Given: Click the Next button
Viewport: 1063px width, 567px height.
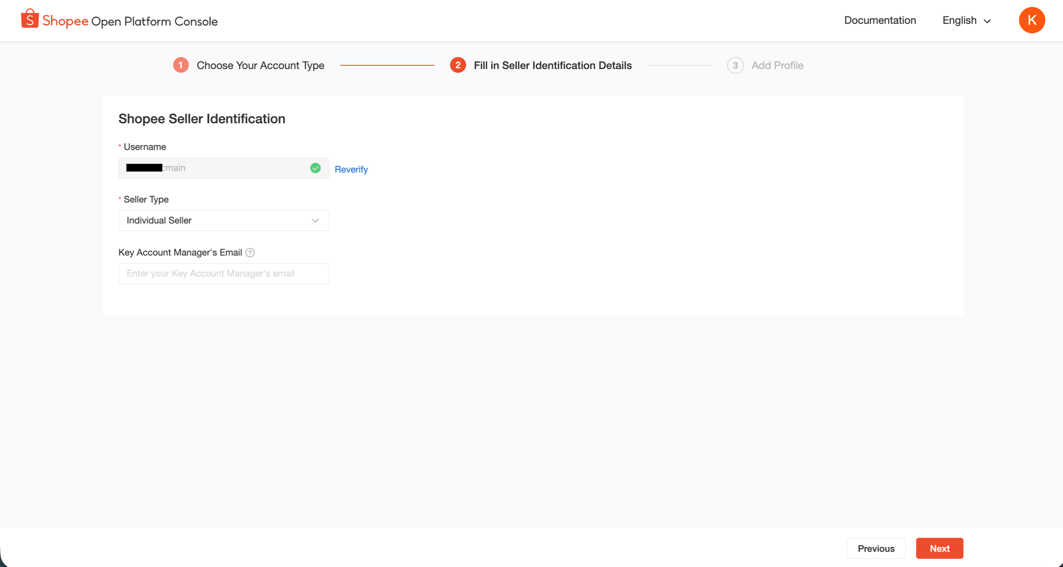Looking at the screenshot, I should [x=940, y=549].
